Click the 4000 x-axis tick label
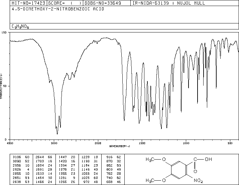The image size is (239, 185). click(x=10, y=143)
